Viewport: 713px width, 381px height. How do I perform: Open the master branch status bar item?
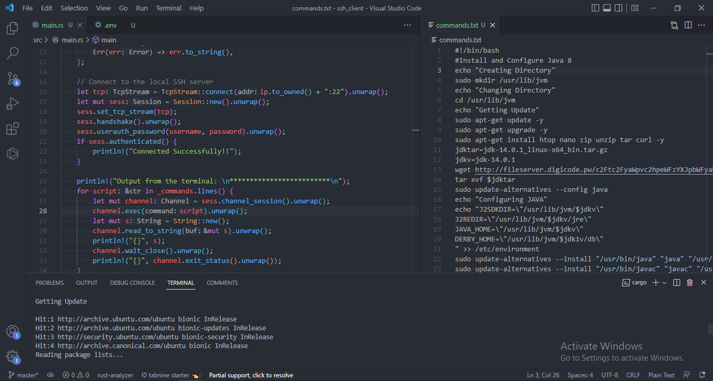tap(23, 375)
